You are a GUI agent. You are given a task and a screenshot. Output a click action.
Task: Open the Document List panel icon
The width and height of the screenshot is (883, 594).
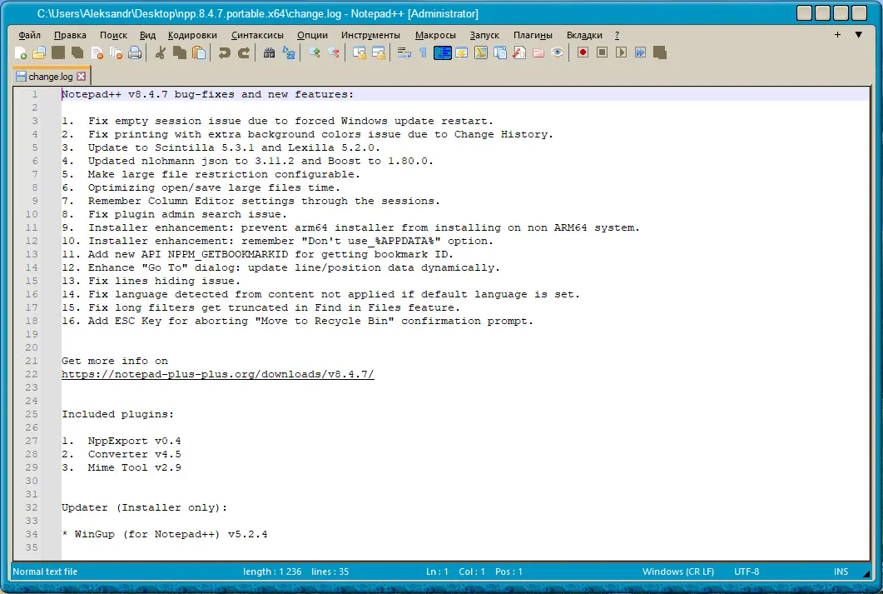coord(500,53)
